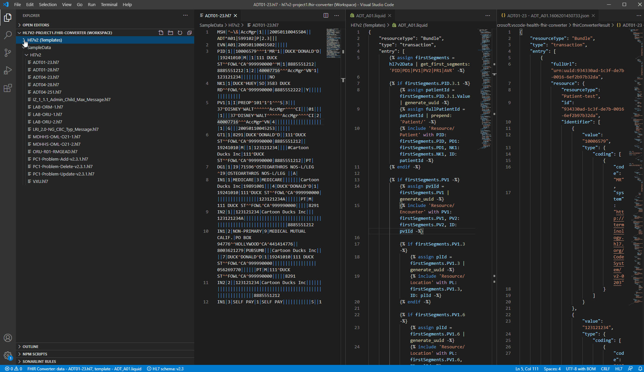Click fhirConverterResult breadcrumb in JSON editor
644x372 pixels.
tap(591, 25)
